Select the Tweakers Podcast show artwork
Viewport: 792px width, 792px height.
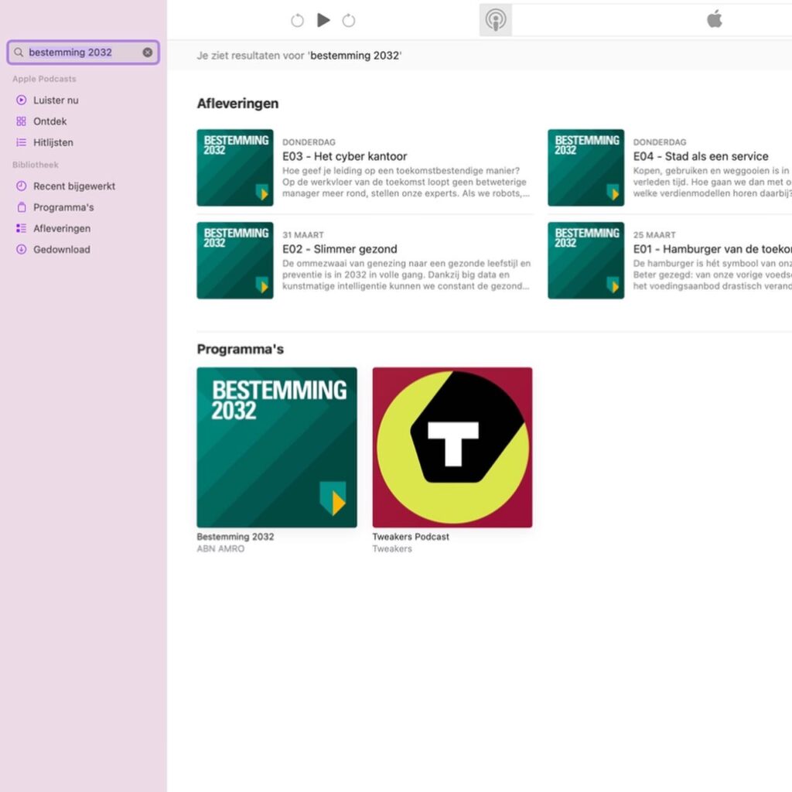point(452,447)
